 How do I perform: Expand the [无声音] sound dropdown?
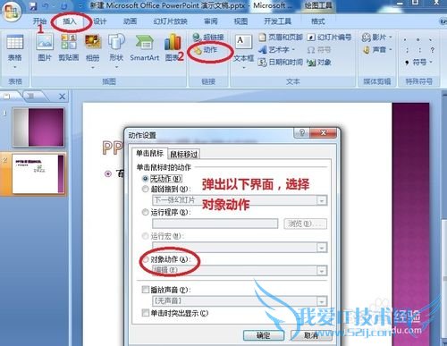coord(321,301)
